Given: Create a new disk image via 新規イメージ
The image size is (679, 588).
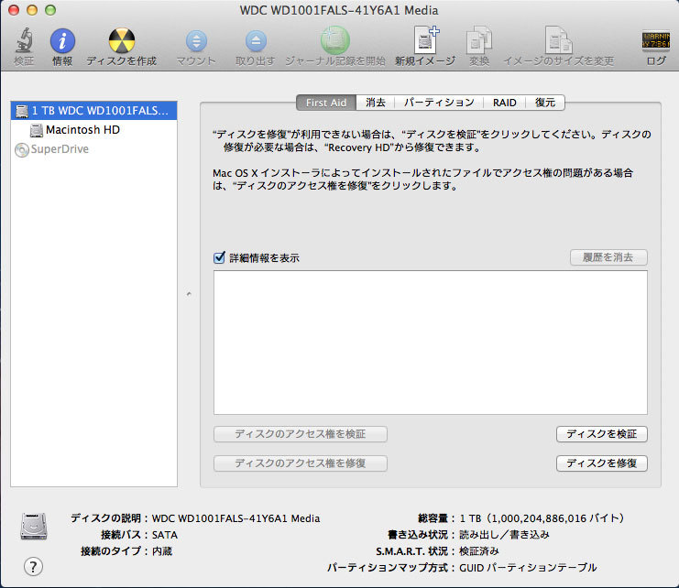Looking at the screenshot, I should click(426, 42).
